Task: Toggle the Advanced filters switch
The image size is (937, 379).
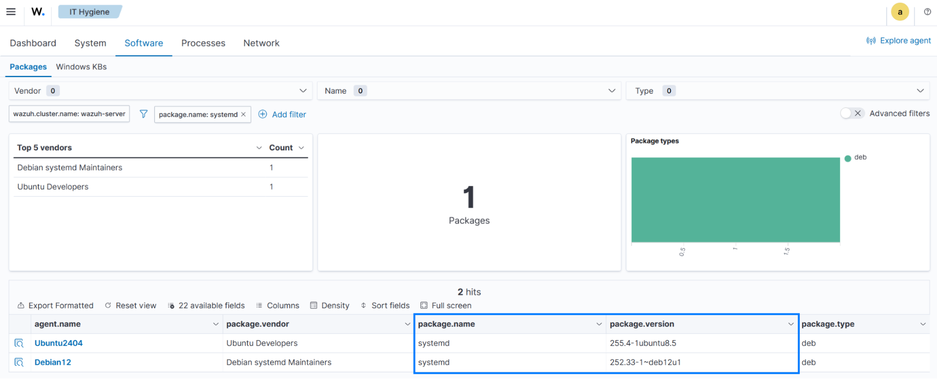Action: 852,113
